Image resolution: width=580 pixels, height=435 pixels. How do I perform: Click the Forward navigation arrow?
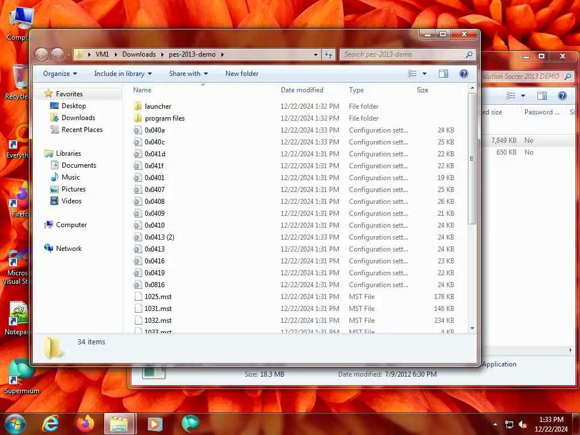coord(58,55)
